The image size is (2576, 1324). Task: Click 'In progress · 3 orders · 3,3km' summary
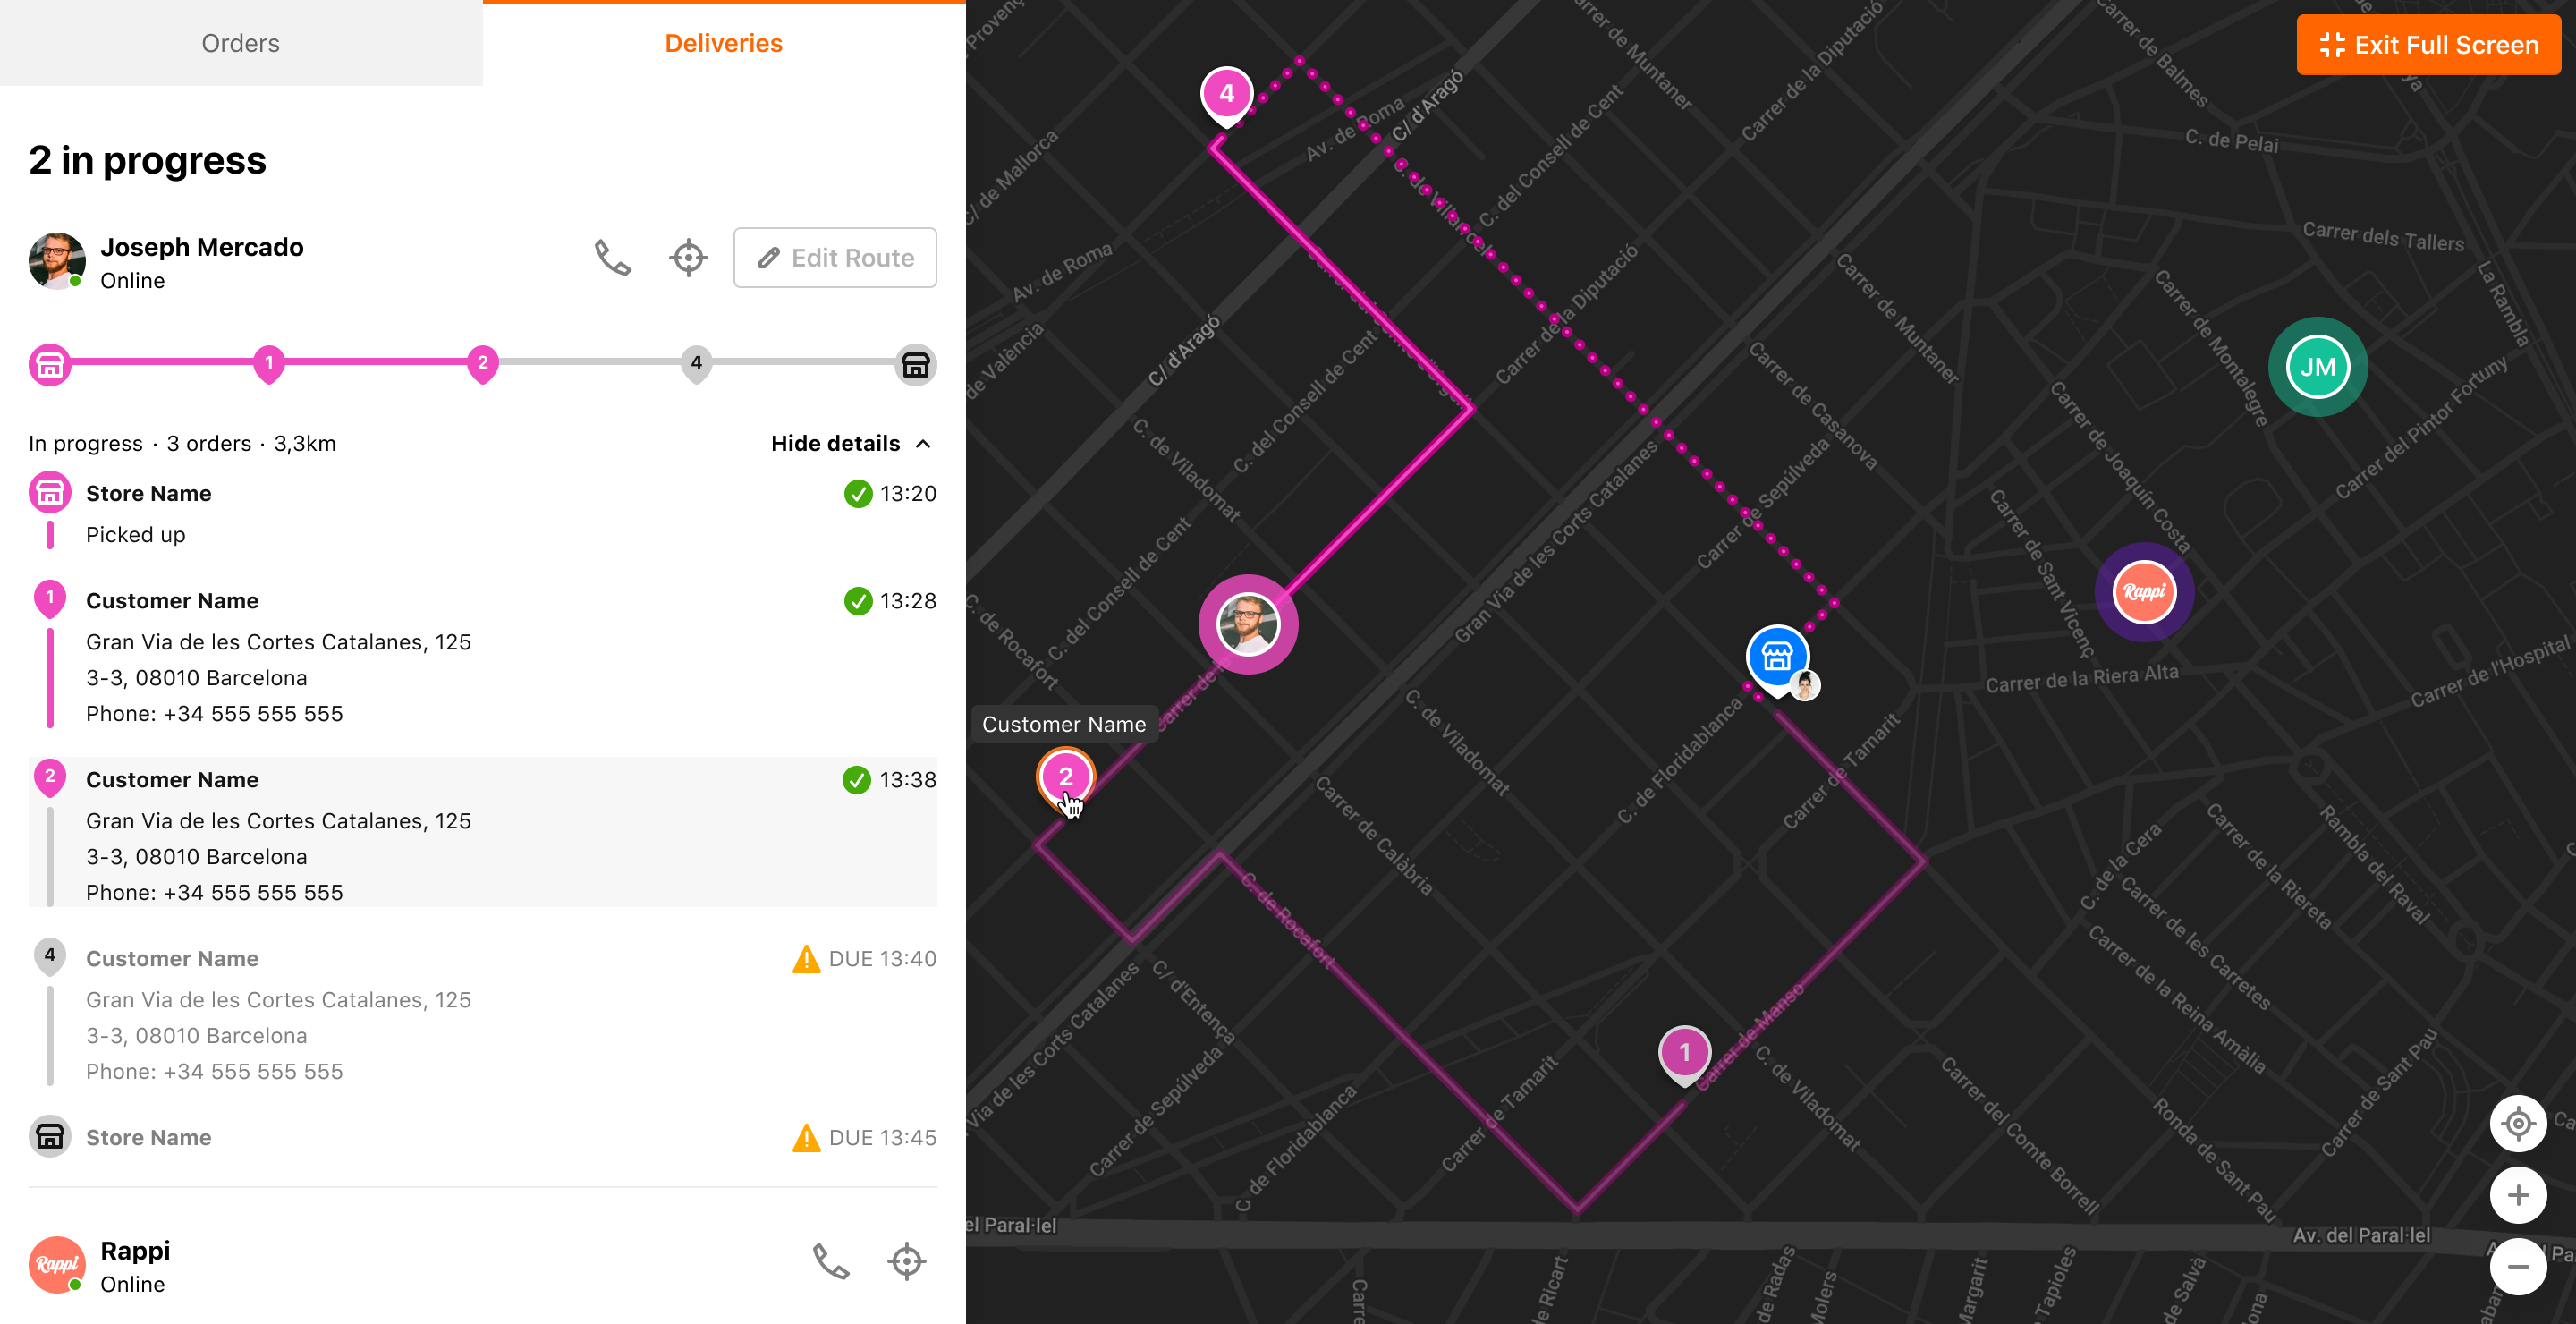(182, 443)
